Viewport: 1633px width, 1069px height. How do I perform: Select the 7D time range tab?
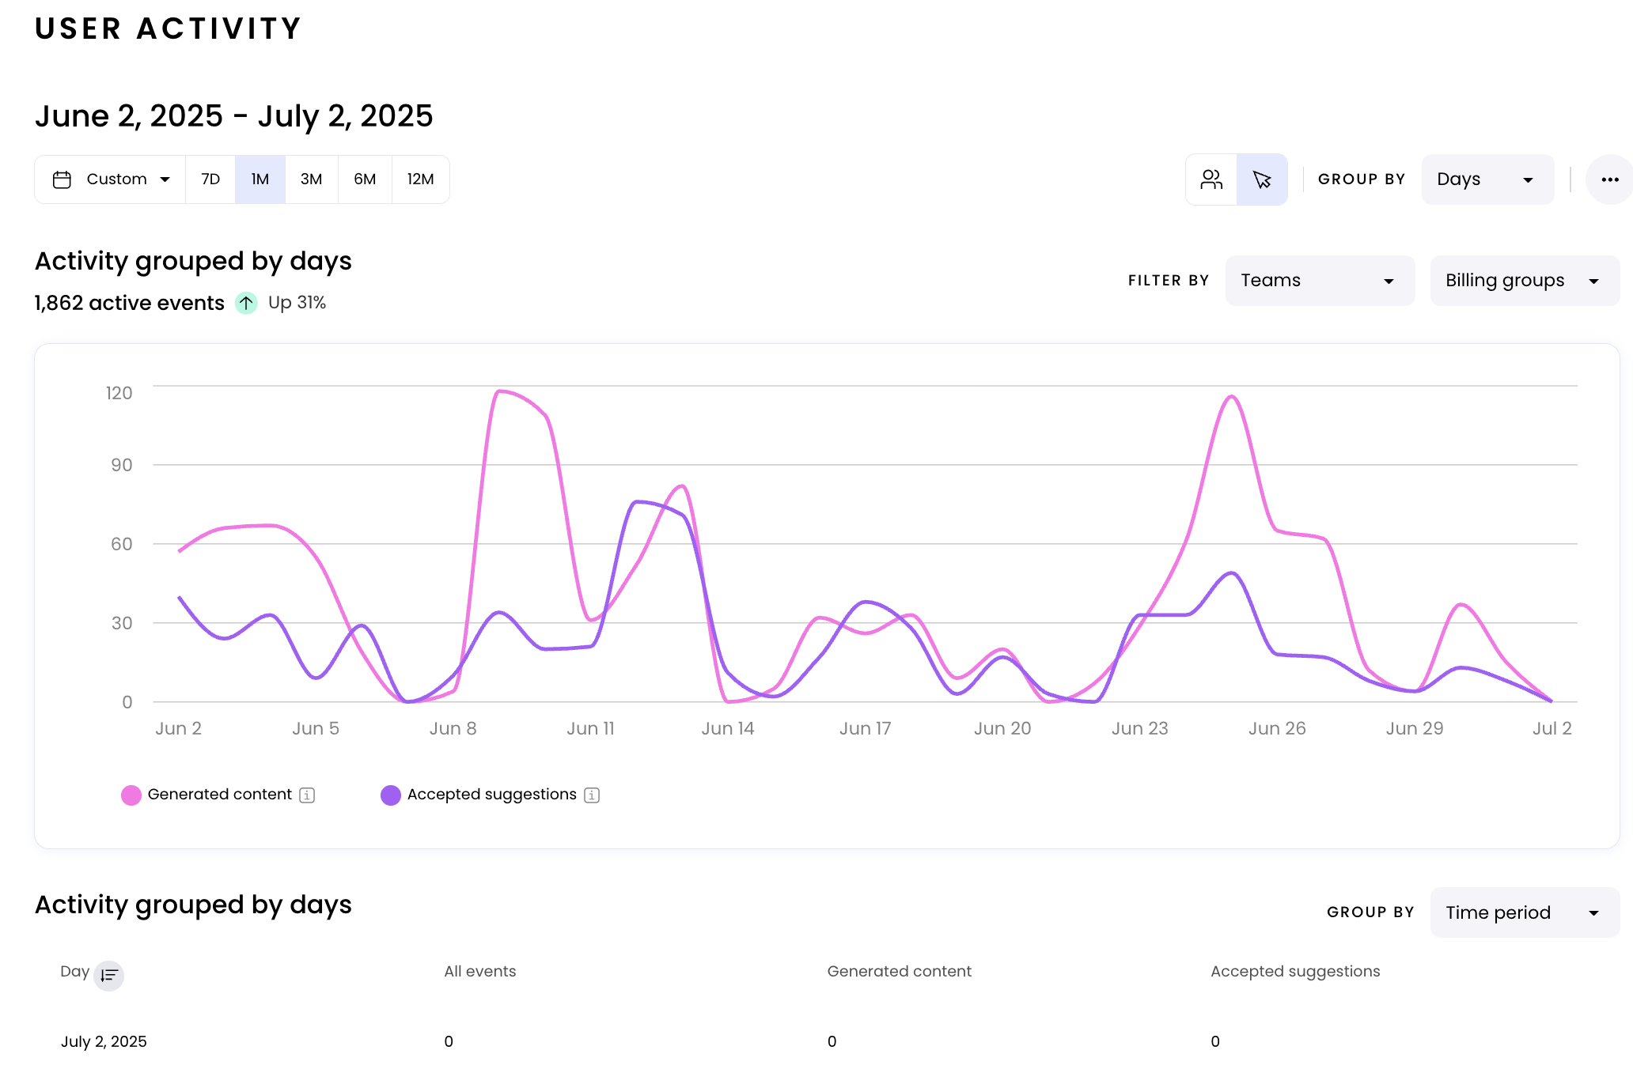(210, 179)
